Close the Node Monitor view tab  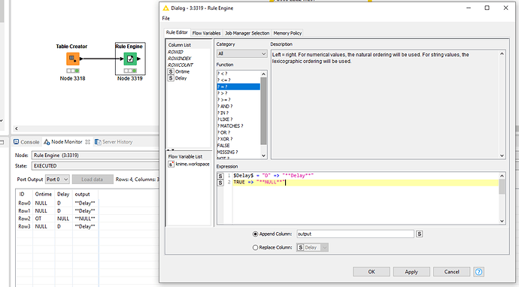(88, 142)
